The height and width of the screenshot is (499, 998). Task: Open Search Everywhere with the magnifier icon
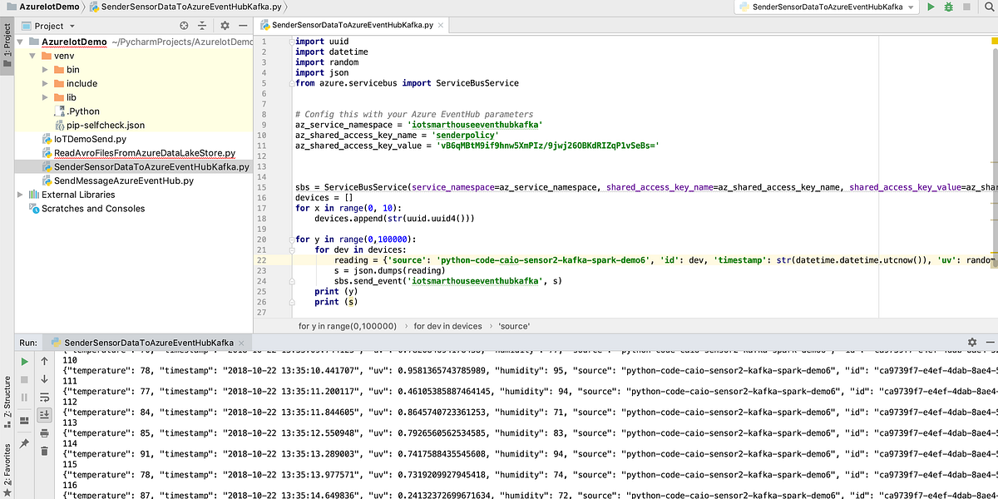tap(989, 7)
